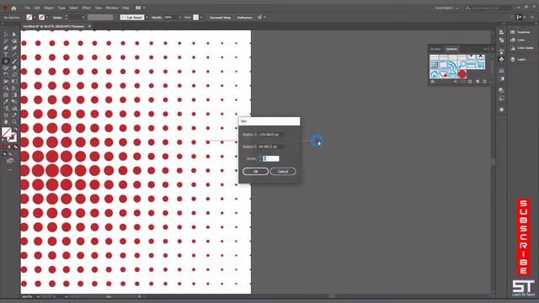This screenshot has height=303, width=539.
Task: Select the Type tool
Action: click(x=6, y=54)
